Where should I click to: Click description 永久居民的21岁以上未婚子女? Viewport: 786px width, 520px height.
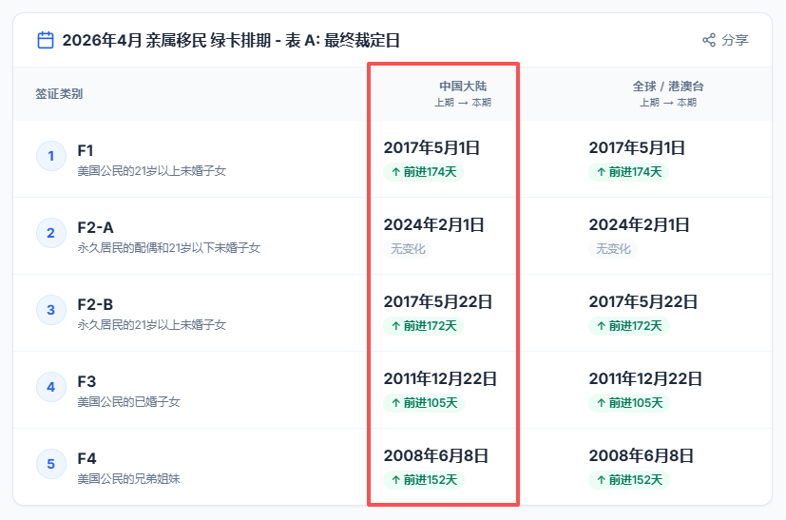152,325
